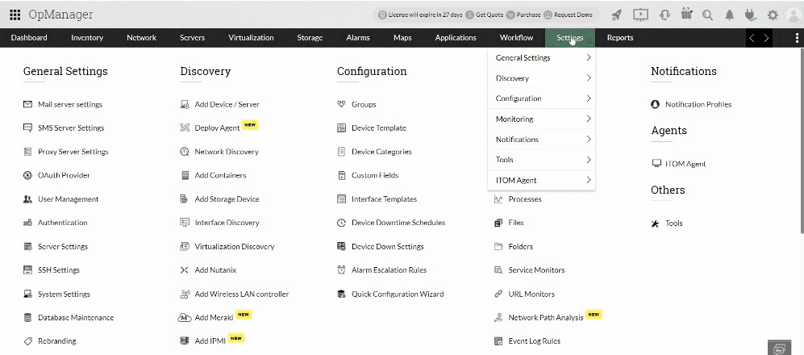Expand the General Settings submenu

tap(541, 58)
